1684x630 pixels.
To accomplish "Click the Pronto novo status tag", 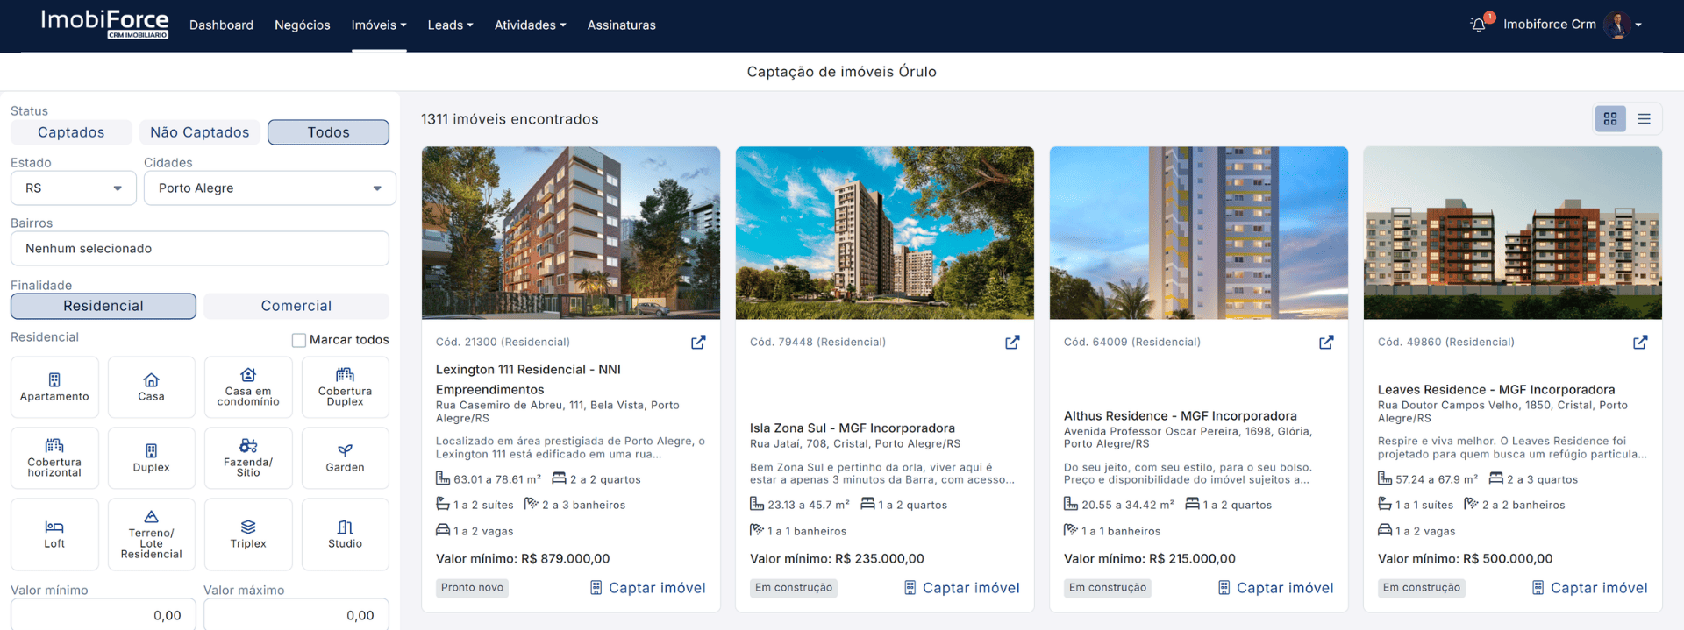I will (473, 588).
